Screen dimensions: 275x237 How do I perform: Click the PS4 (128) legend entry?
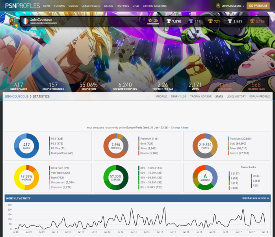pyautogui.click(x=56, y=139)
